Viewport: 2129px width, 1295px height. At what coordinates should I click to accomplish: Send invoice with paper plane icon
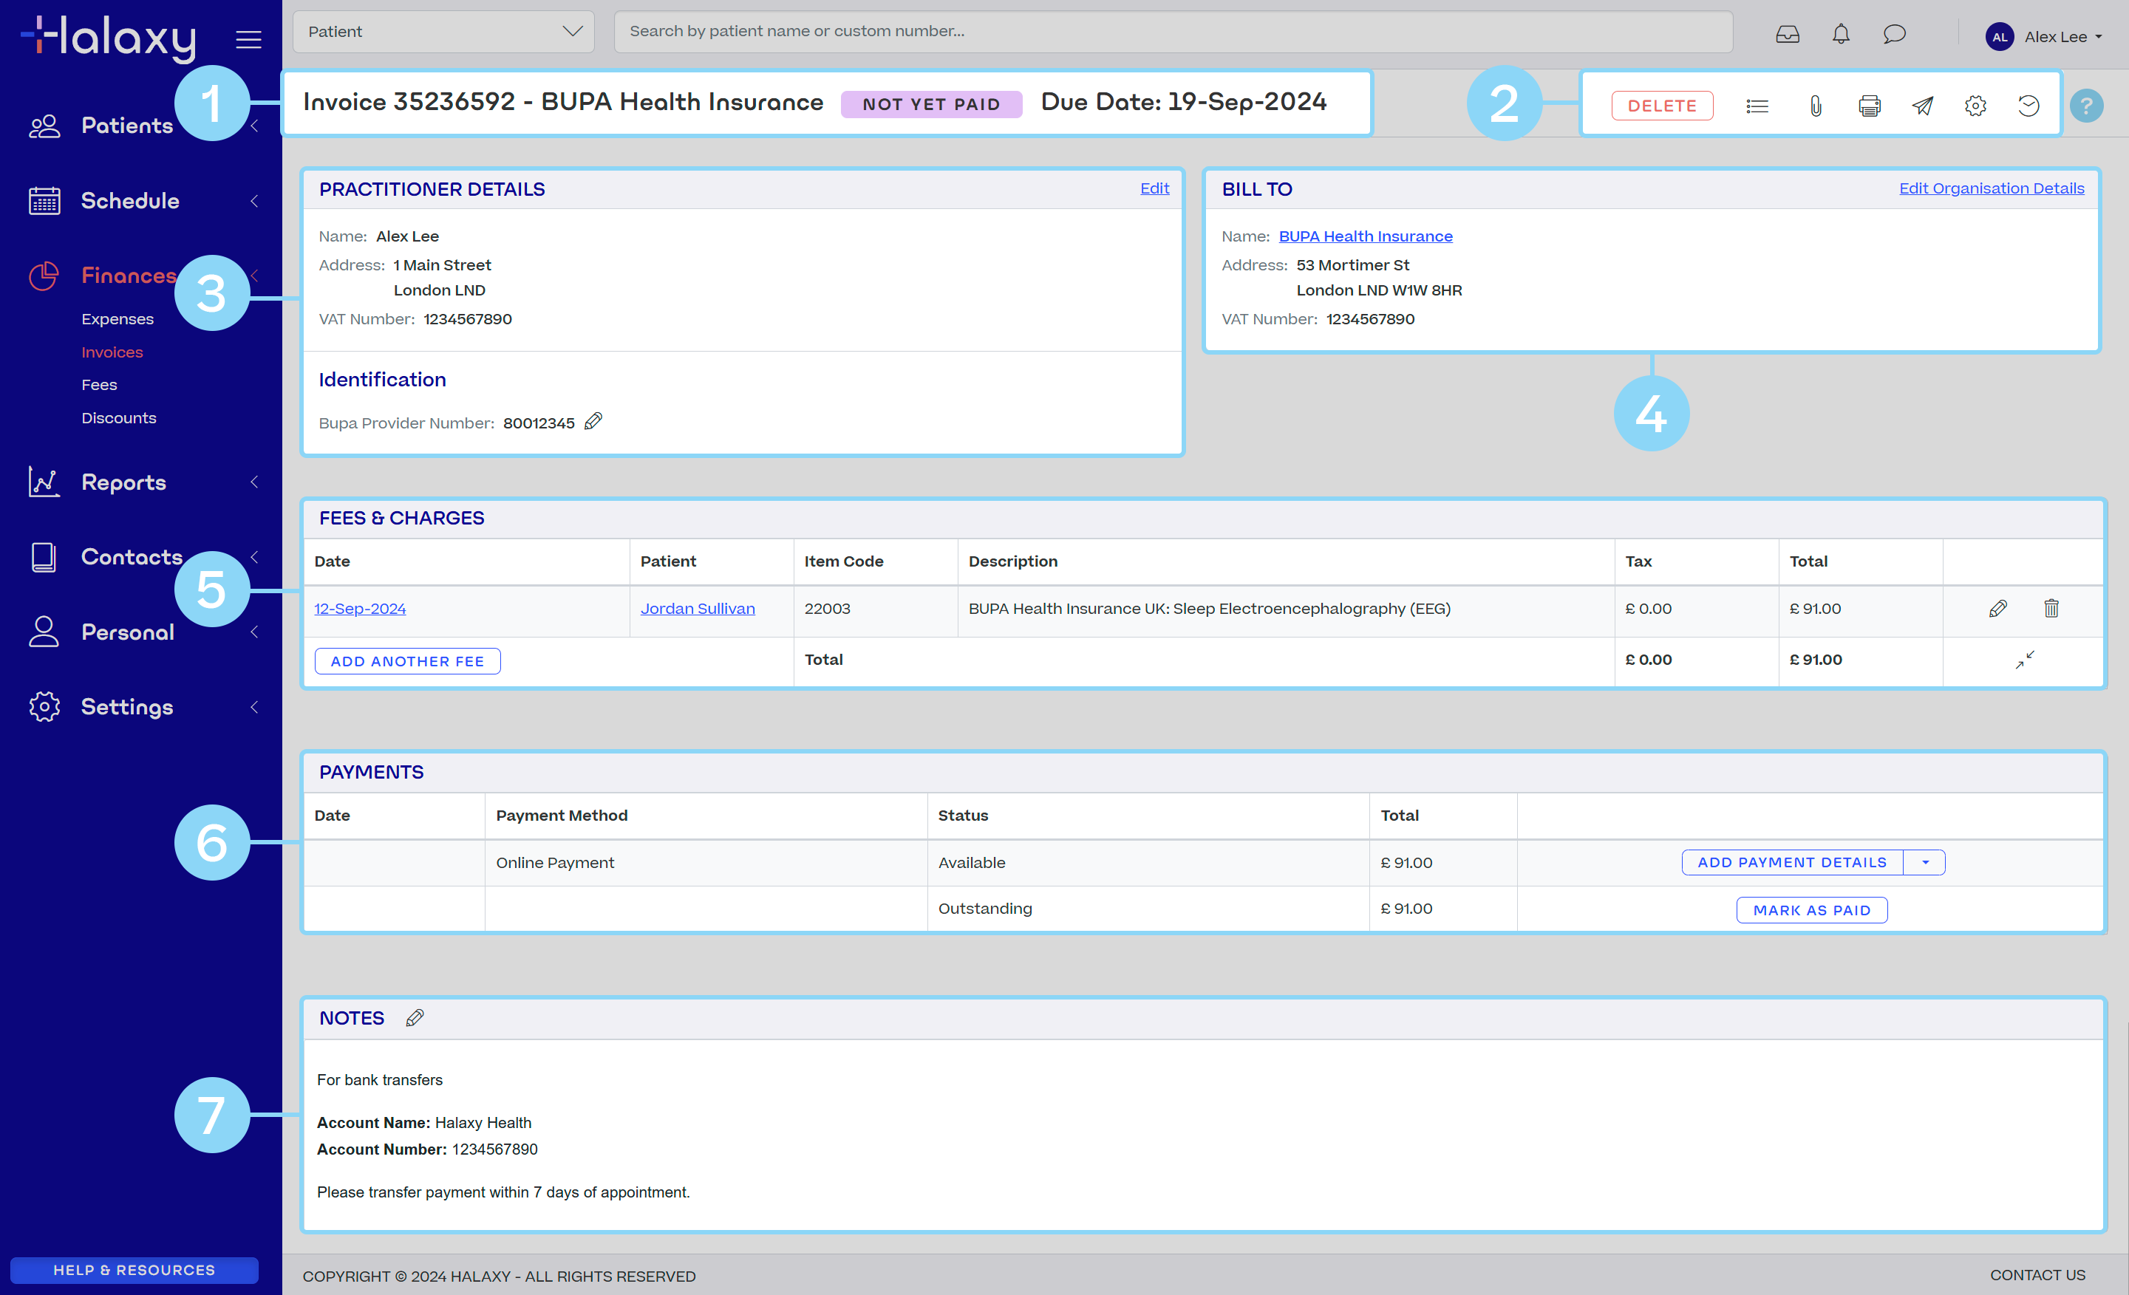click(1923, 106)
